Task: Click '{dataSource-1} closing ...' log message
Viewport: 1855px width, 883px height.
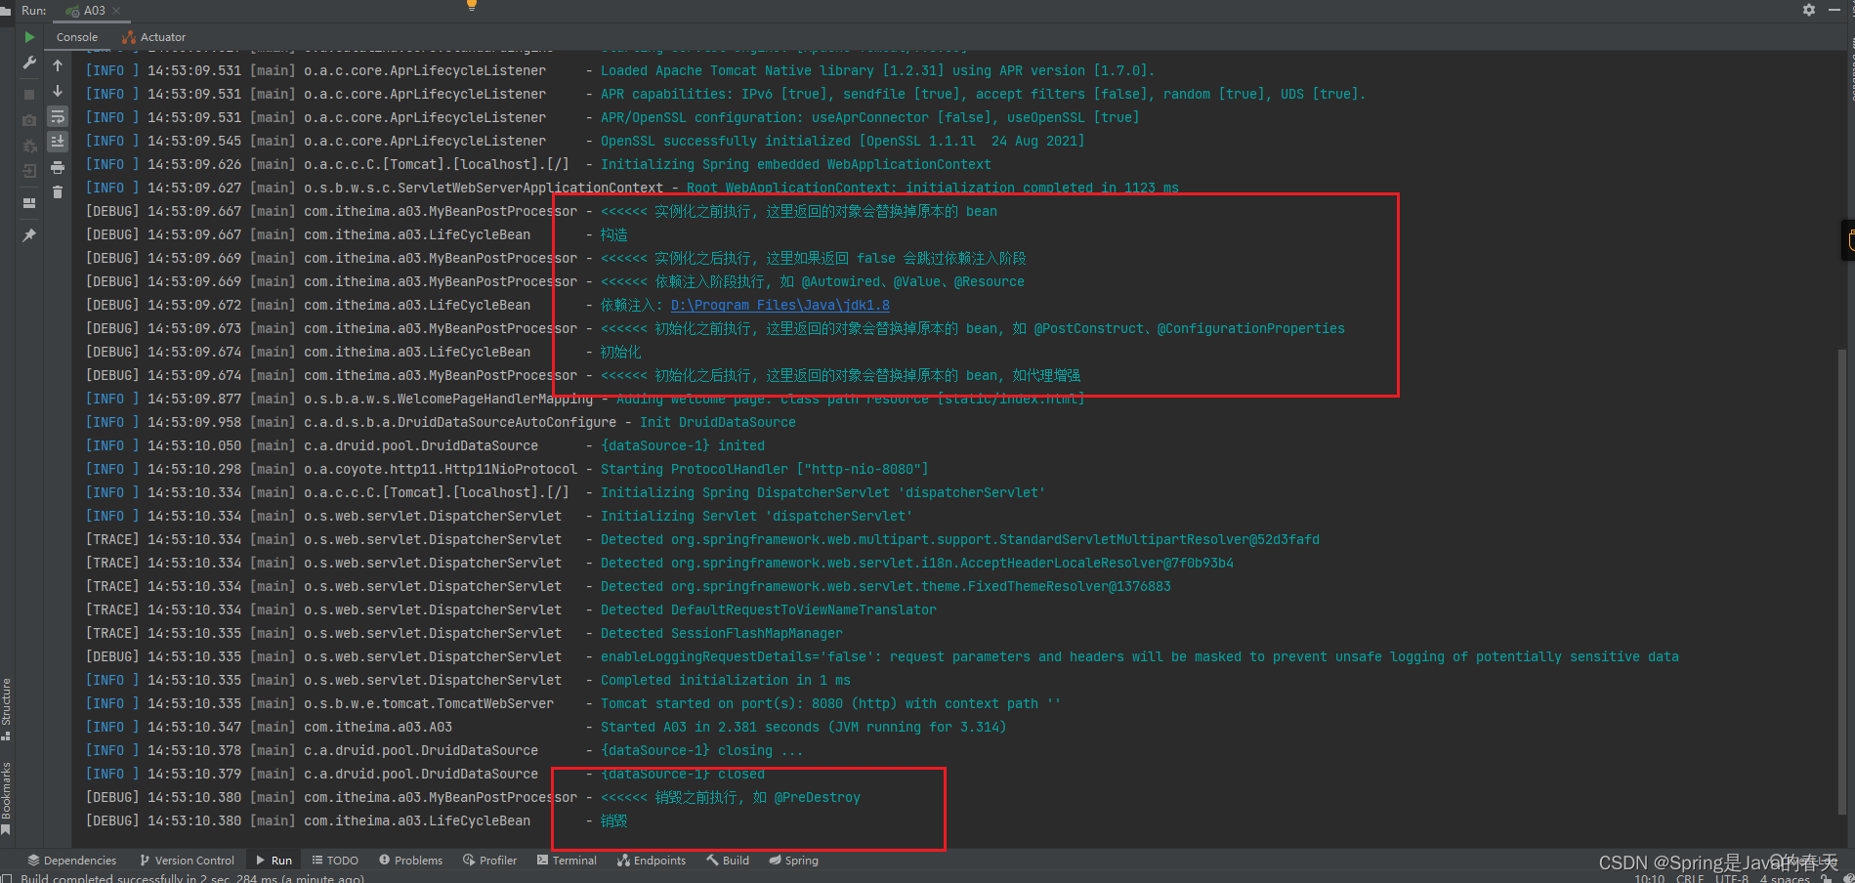Action: click(x=701, y=750)
